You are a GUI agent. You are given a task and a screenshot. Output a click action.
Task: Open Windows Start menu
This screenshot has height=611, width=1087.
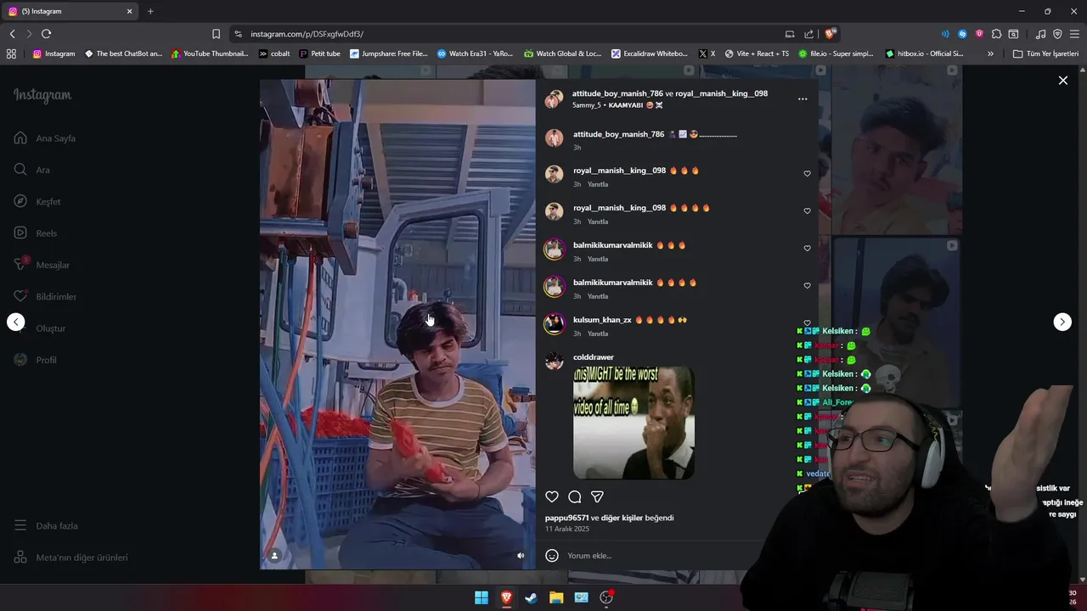coord(482,597)
